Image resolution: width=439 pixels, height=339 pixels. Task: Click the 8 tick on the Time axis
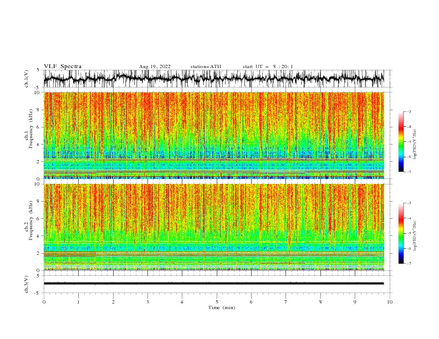320,302
